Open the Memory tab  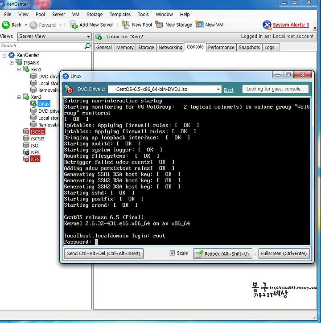125,47
